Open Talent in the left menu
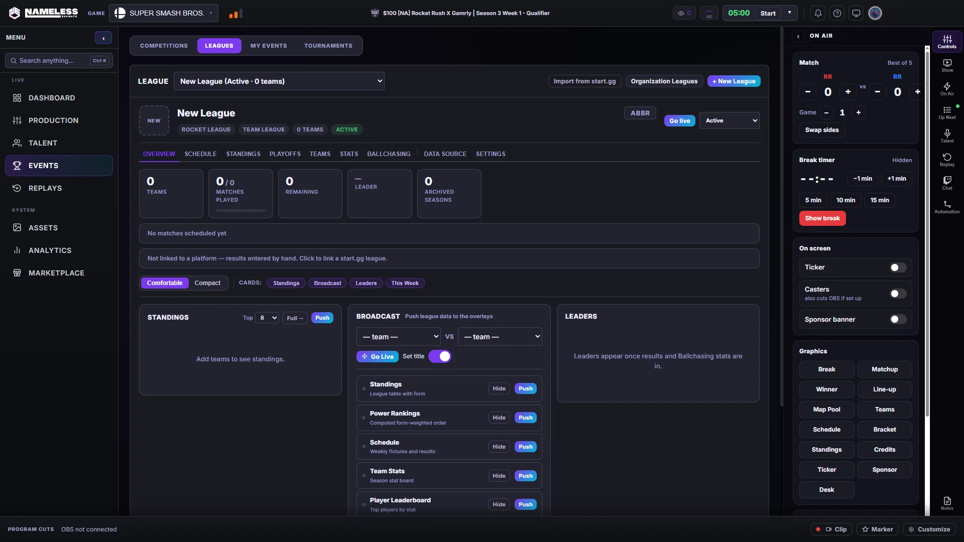 point(59,143)
